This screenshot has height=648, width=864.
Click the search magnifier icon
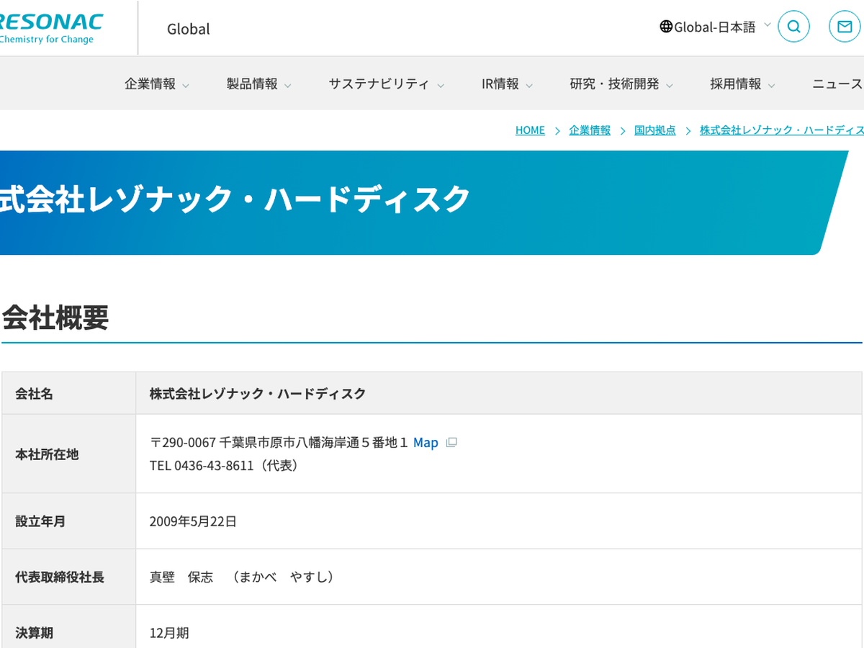pyautogui.click(x=793, y=27)
